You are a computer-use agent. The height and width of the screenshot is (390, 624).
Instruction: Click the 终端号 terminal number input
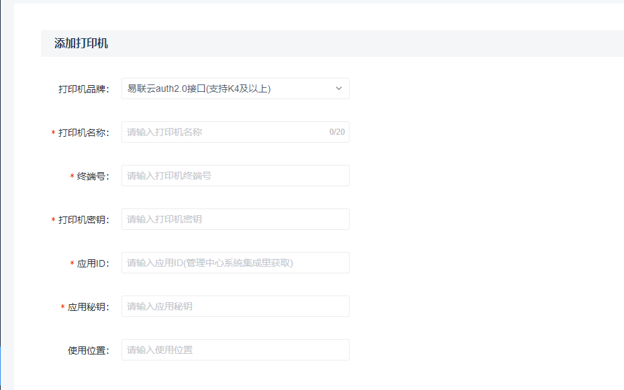(235, 176)
